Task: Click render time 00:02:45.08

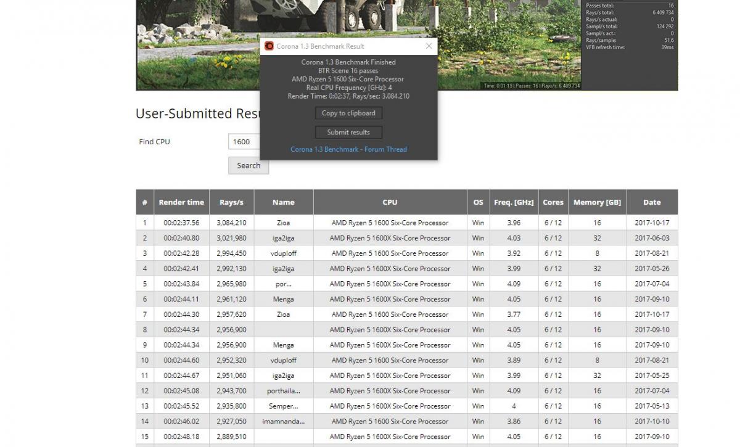Action: [x=181, y=391]
